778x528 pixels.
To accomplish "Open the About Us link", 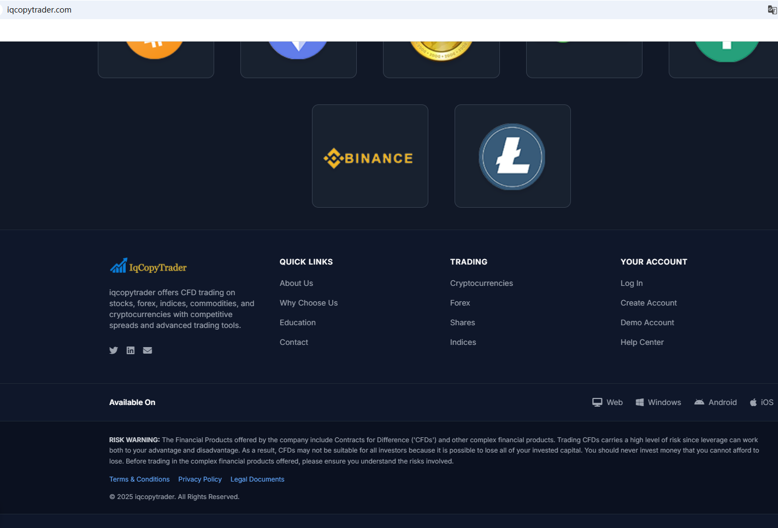I will click(x=296, y=283).
